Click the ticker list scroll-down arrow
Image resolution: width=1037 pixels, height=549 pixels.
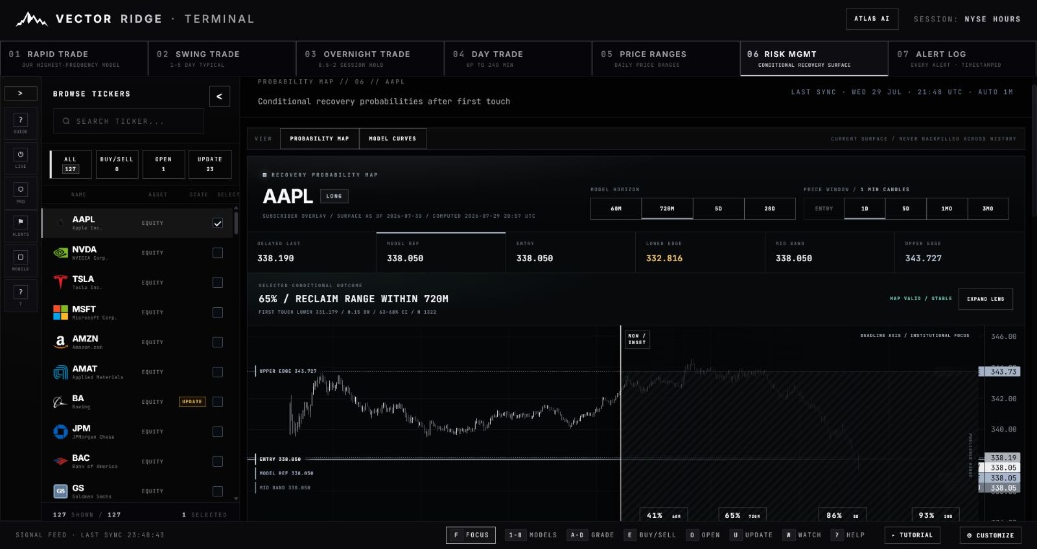point(236,499)
